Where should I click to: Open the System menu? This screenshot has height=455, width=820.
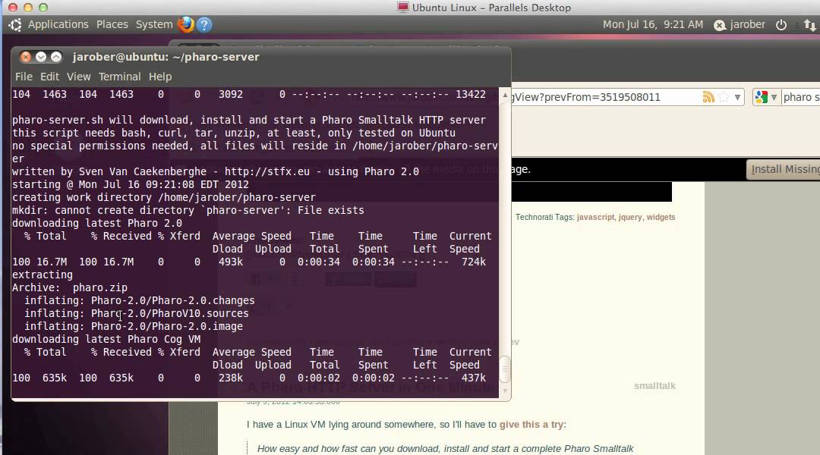click(153, 24)
